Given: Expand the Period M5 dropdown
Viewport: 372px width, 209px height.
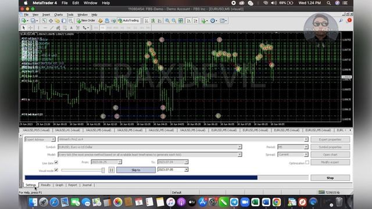Looking at the screenshot, I should point(306,147).
